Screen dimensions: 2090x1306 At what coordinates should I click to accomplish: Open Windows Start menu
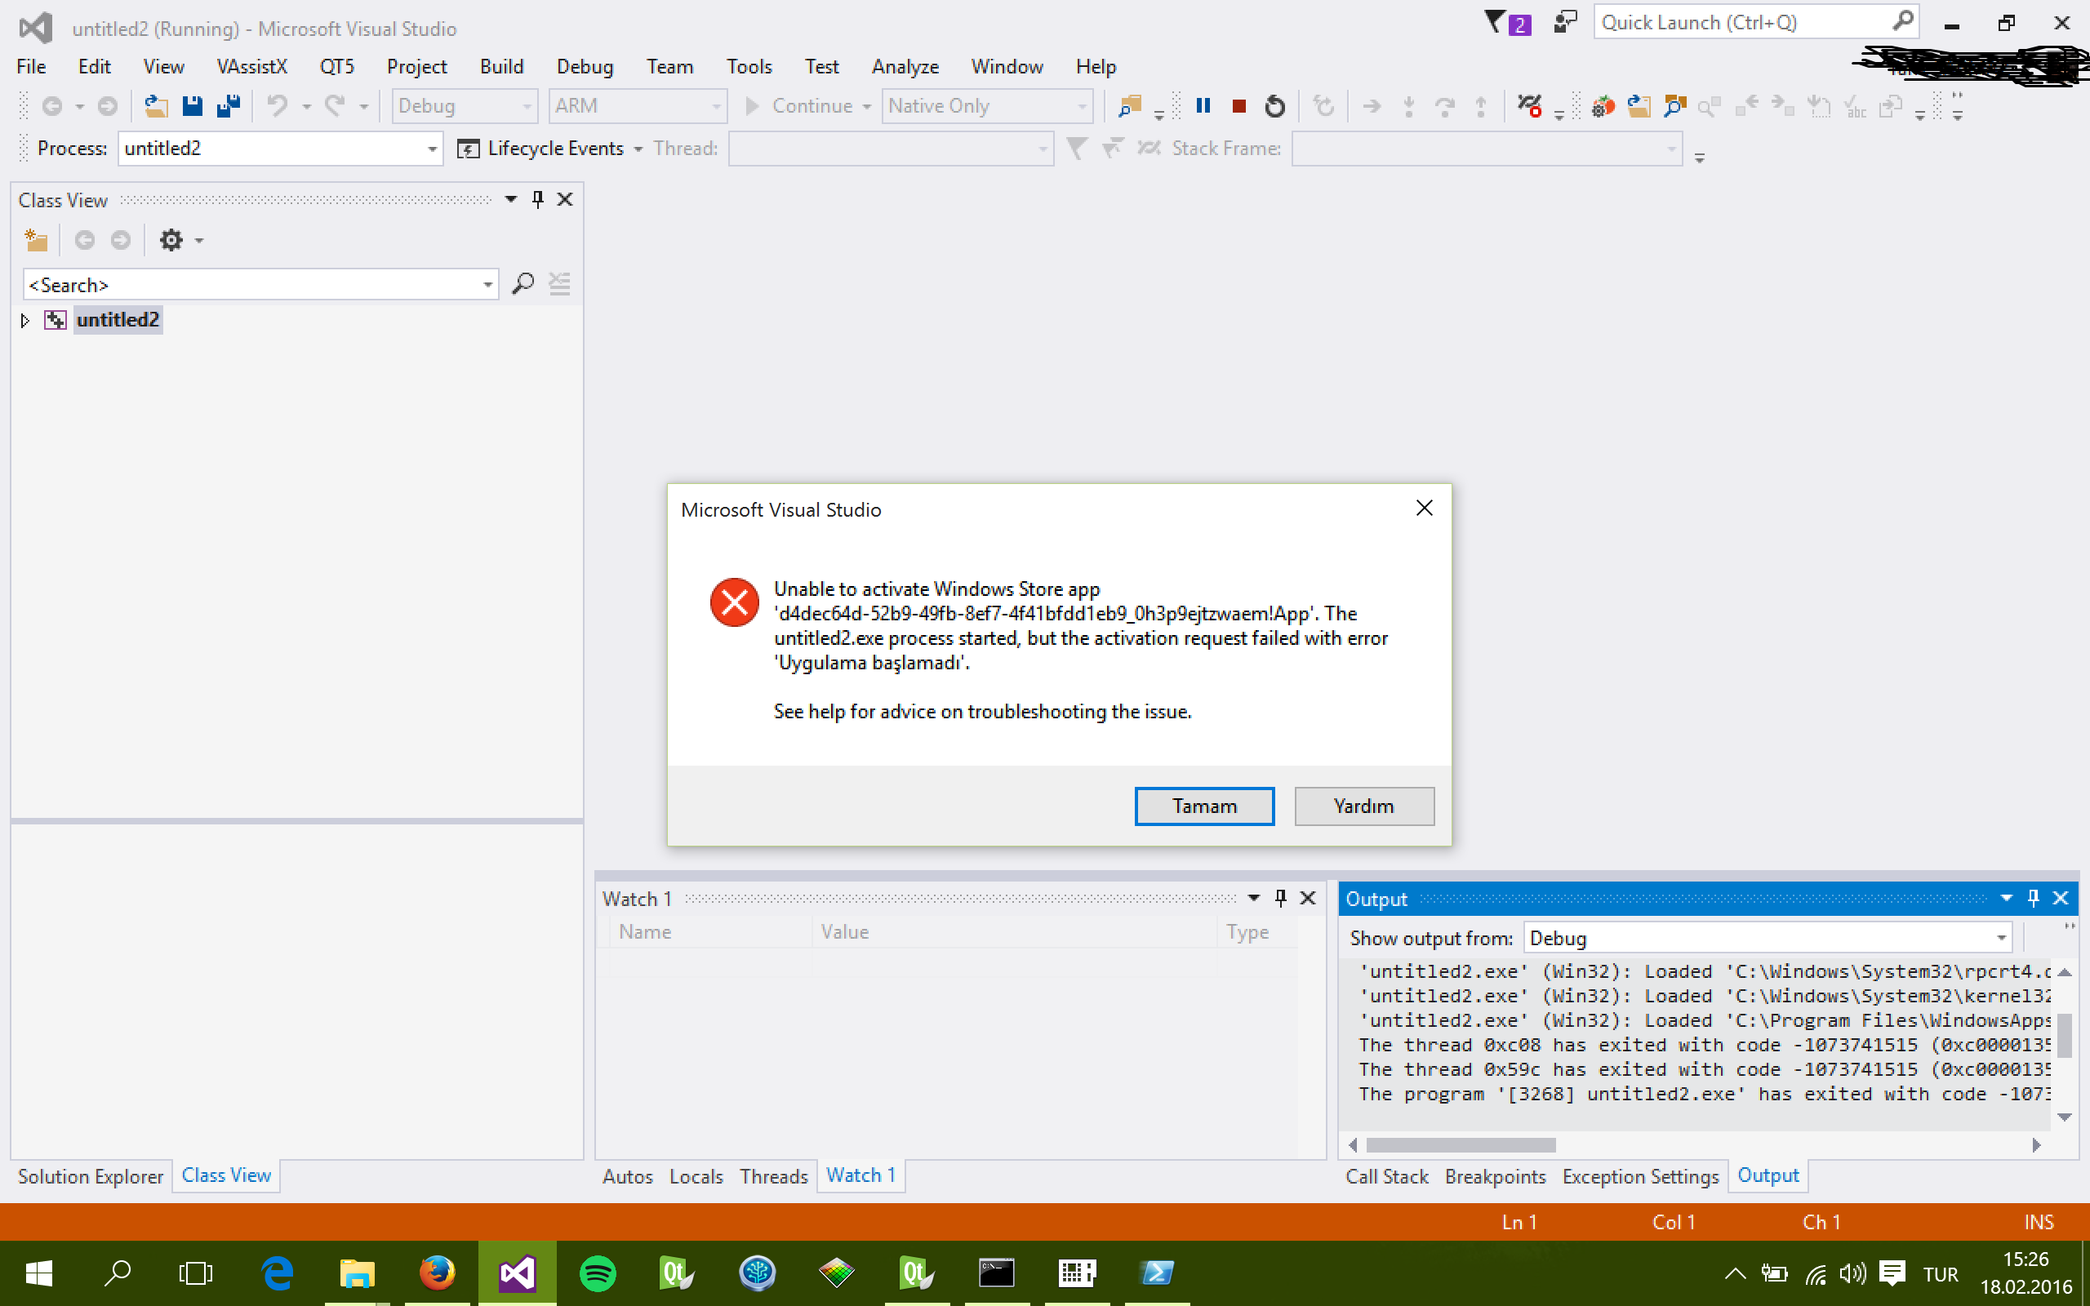pos(39,1273)
